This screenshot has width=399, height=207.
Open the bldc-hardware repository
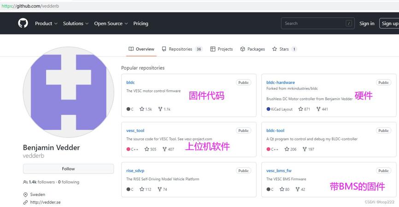pyautogui.click(x=281, y=82)
